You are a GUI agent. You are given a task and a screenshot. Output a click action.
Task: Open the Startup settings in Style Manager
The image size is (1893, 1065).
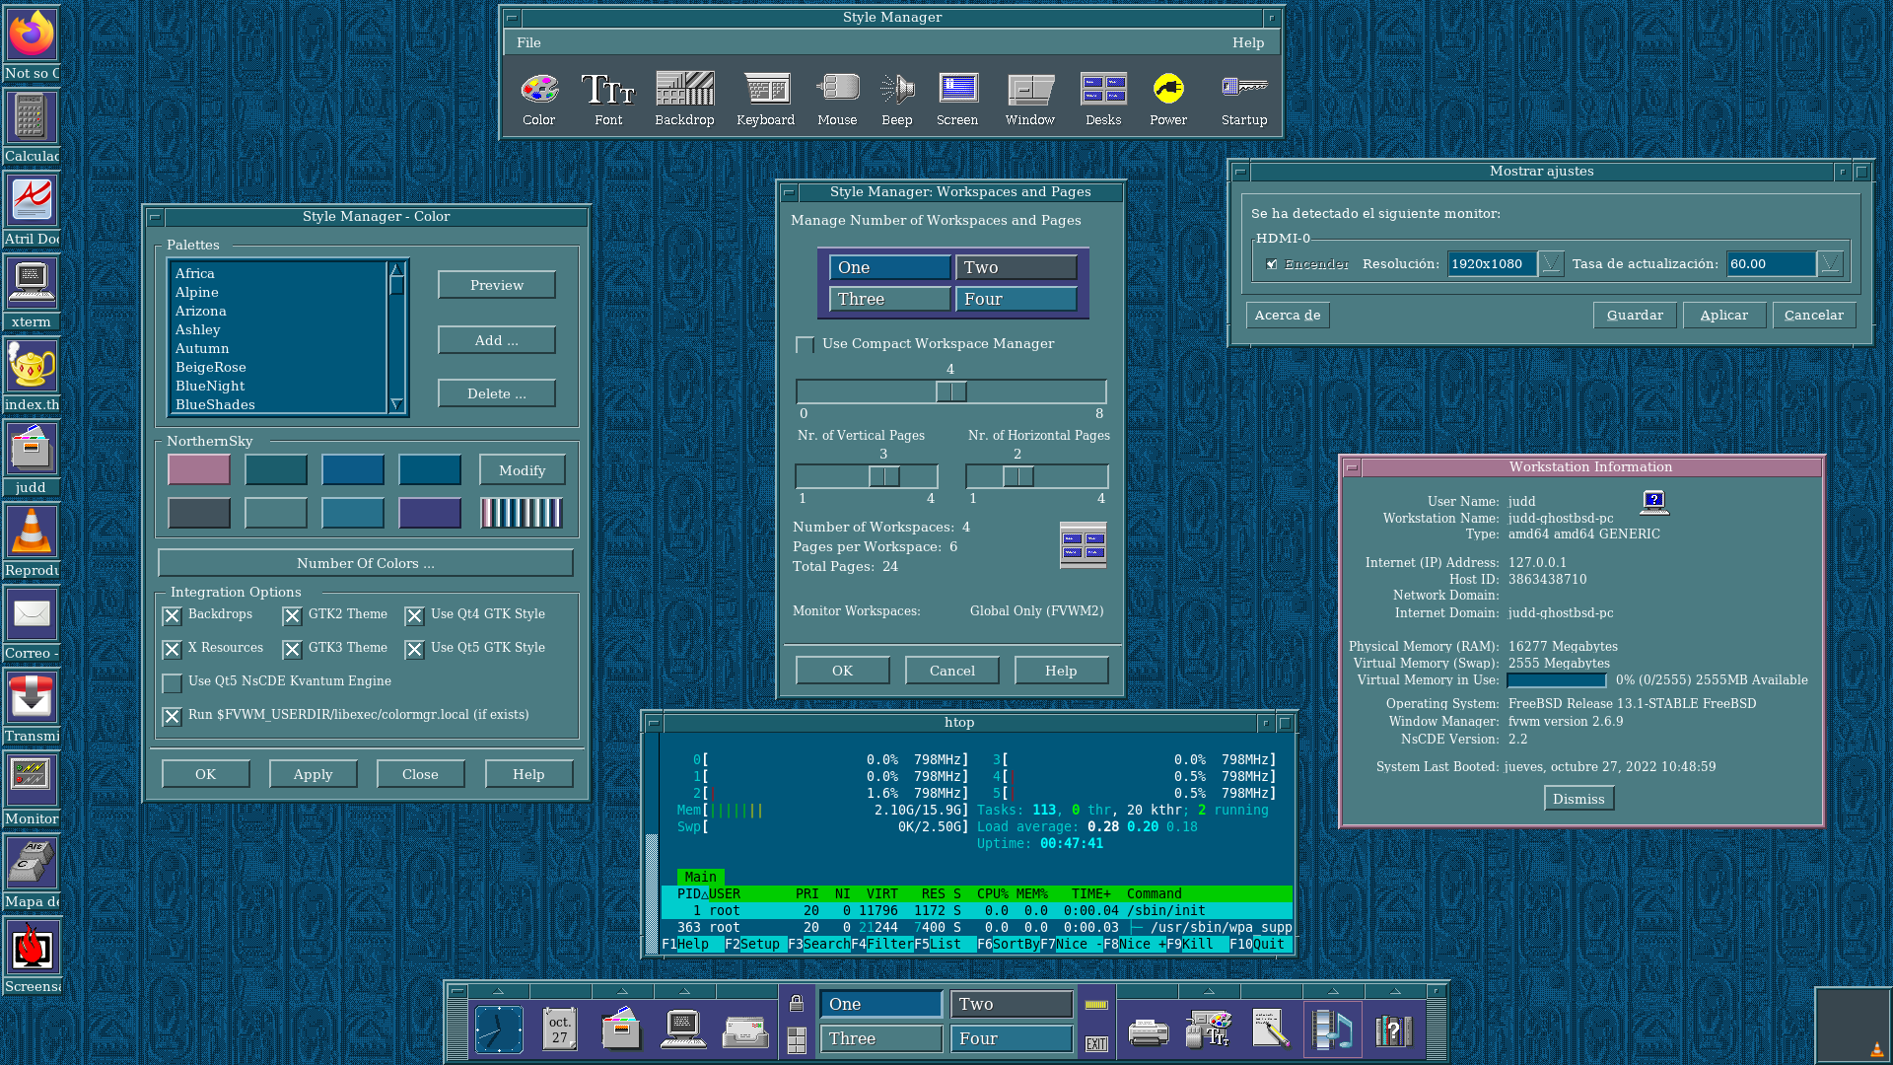tap(1244, 99)
